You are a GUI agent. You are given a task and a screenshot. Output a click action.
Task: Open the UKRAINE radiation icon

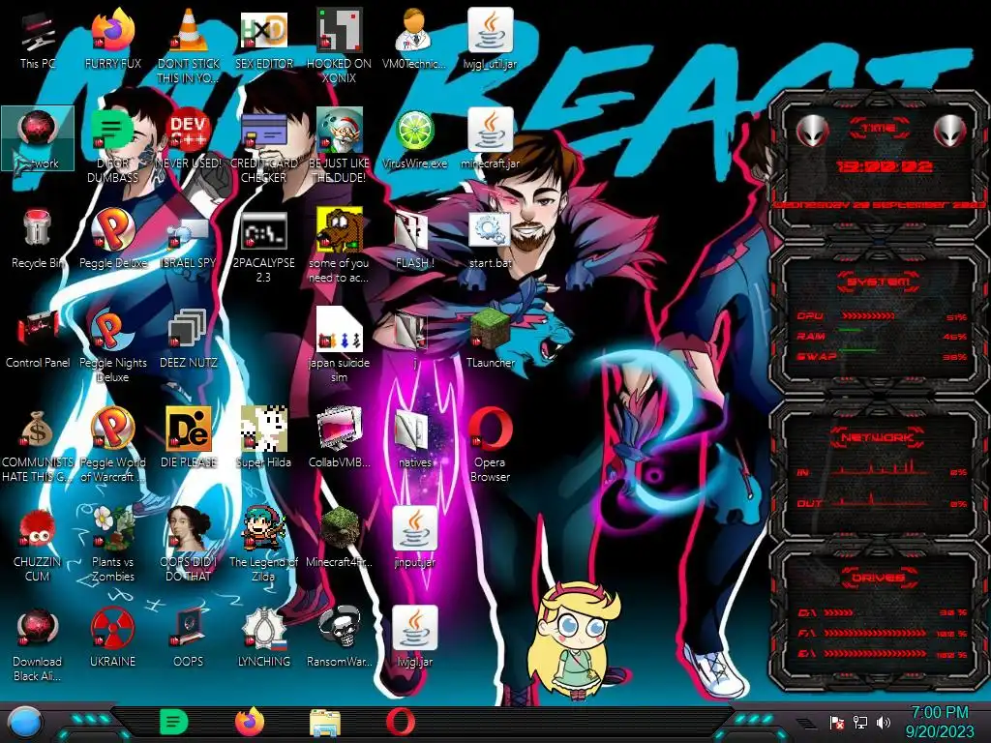(x=112, y=639)
